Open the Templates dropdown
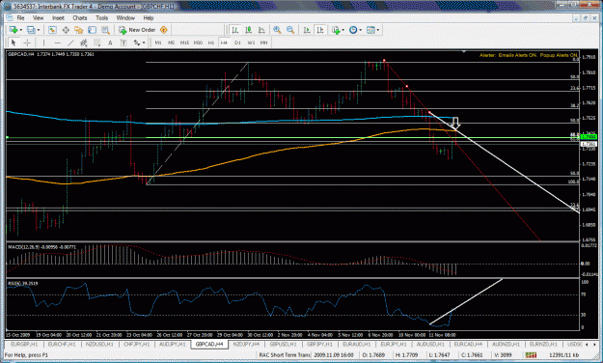This screenshot has width=603, height=363. pyautogui.click(x=372, y=30)
